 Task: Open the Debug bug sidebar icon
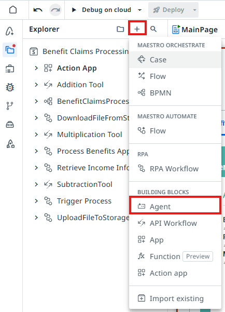tap(10, 87)
